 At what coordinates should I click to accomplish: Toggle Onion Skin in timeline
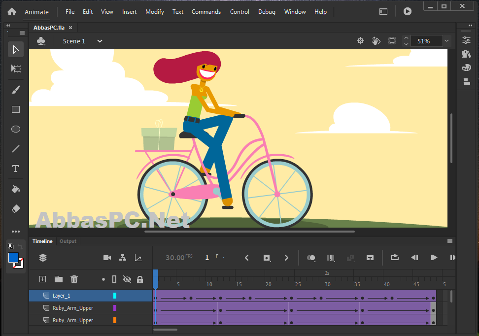click(x=311, y=258)
